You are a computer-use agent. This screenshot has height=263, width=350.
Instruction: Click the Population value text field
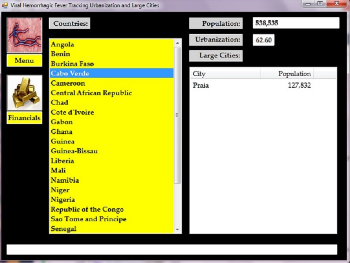click(296, 23)
